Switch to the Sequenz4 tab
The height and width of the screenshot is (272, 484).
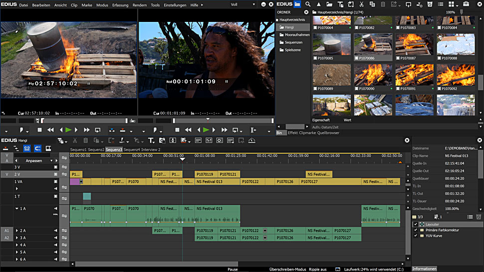[x=132, y=149]
